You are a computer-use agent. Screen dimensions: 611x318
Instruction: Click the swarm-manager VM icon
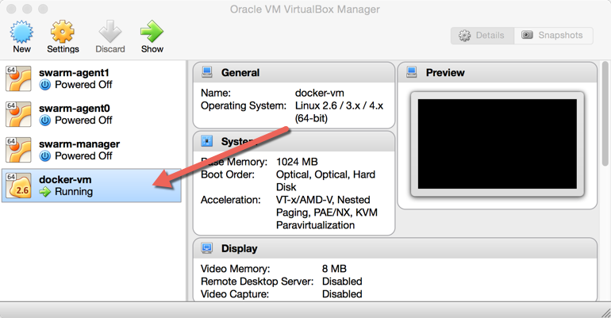(18, 150)
